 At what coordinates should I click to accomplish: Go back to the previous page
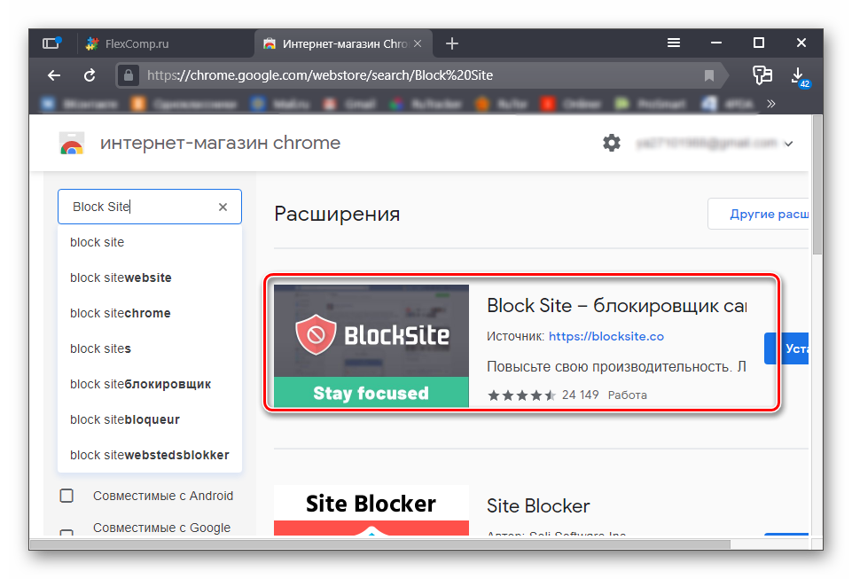54,75
